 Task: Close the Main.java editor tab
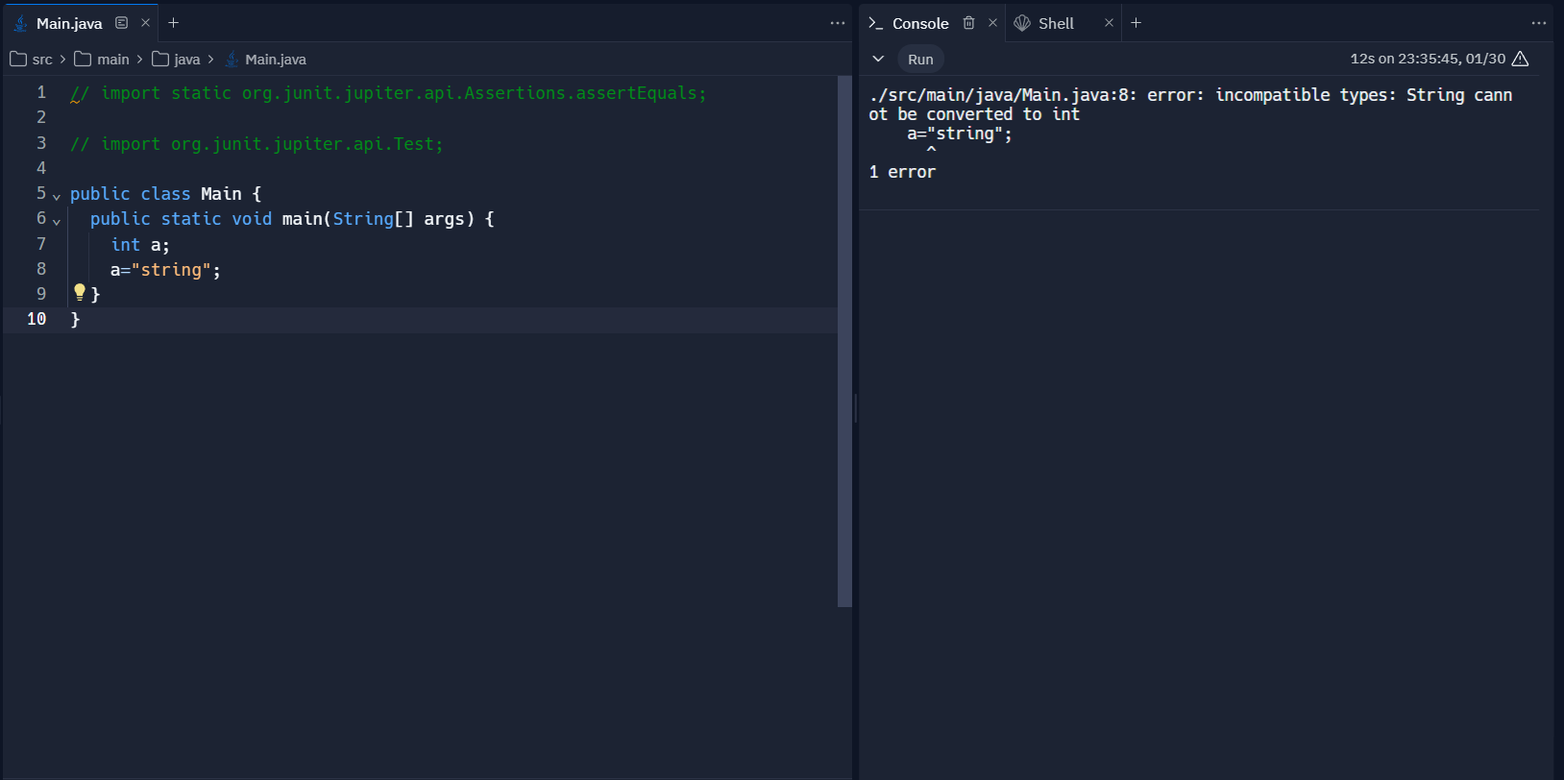pos(145,23)
